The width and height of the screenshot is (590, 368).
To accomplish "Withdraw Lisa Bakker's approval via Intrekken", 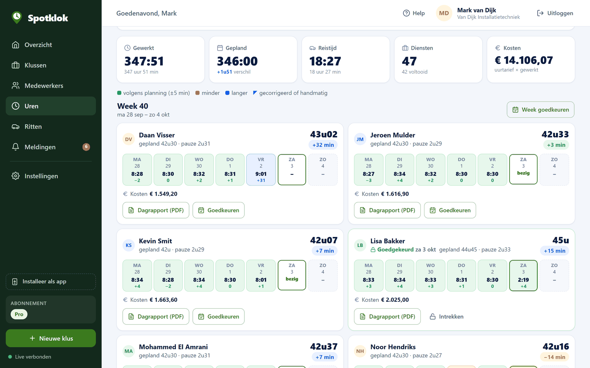I will coord(447,316).
